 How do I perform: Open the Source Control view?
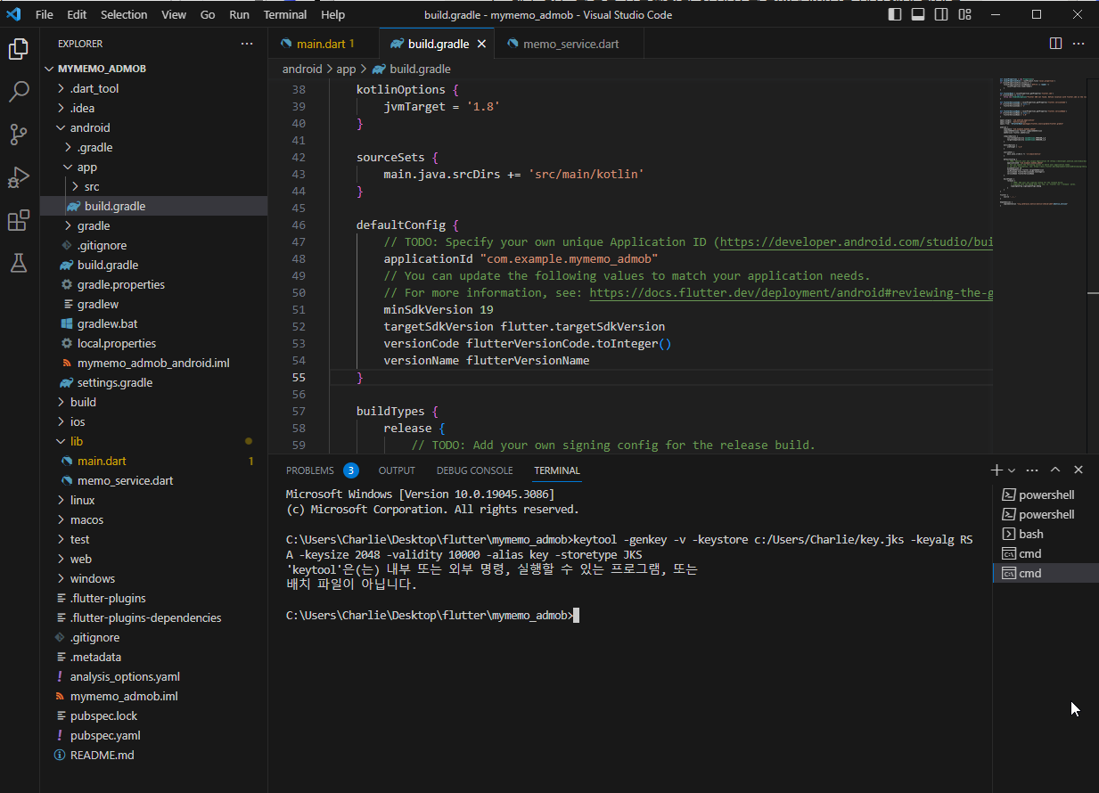(x=19, y=135)
